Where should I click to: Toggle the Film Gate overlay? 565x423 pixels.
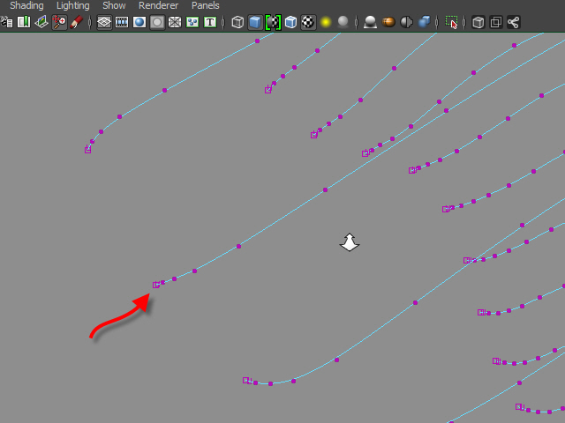coord(122,22)
